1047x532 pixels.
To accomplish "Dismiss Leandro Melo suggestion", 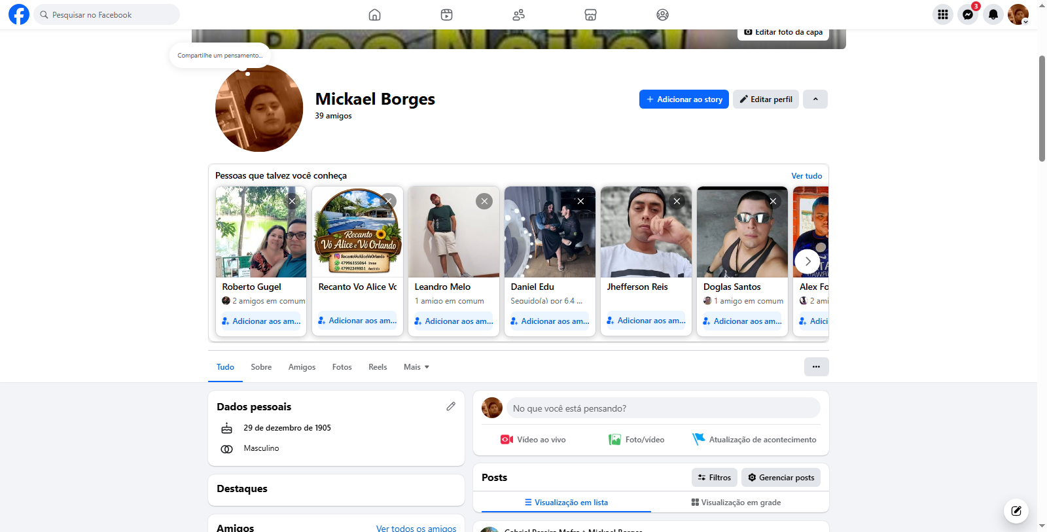I will point(484,201).
